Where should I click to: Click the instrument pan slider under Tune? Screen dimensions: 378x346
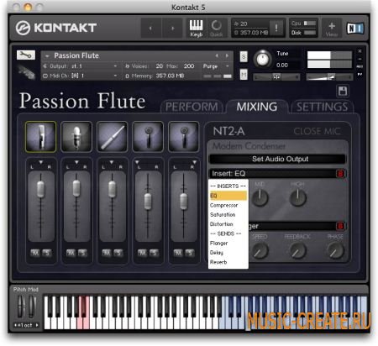pos(276,76)
